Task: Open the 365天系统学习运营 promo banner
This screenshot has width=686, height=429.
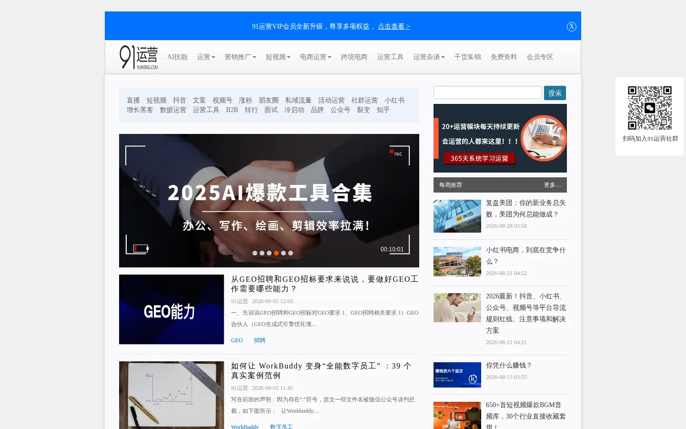Action: coord(500,138)
